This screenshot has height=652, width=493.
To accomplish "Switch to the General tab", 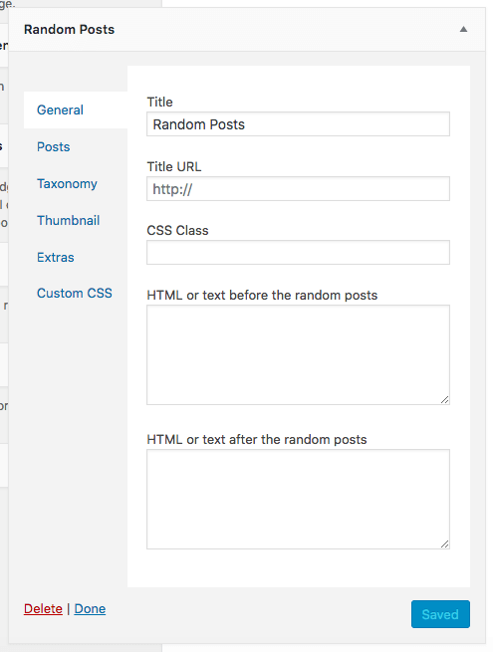I will pos(60,109).
